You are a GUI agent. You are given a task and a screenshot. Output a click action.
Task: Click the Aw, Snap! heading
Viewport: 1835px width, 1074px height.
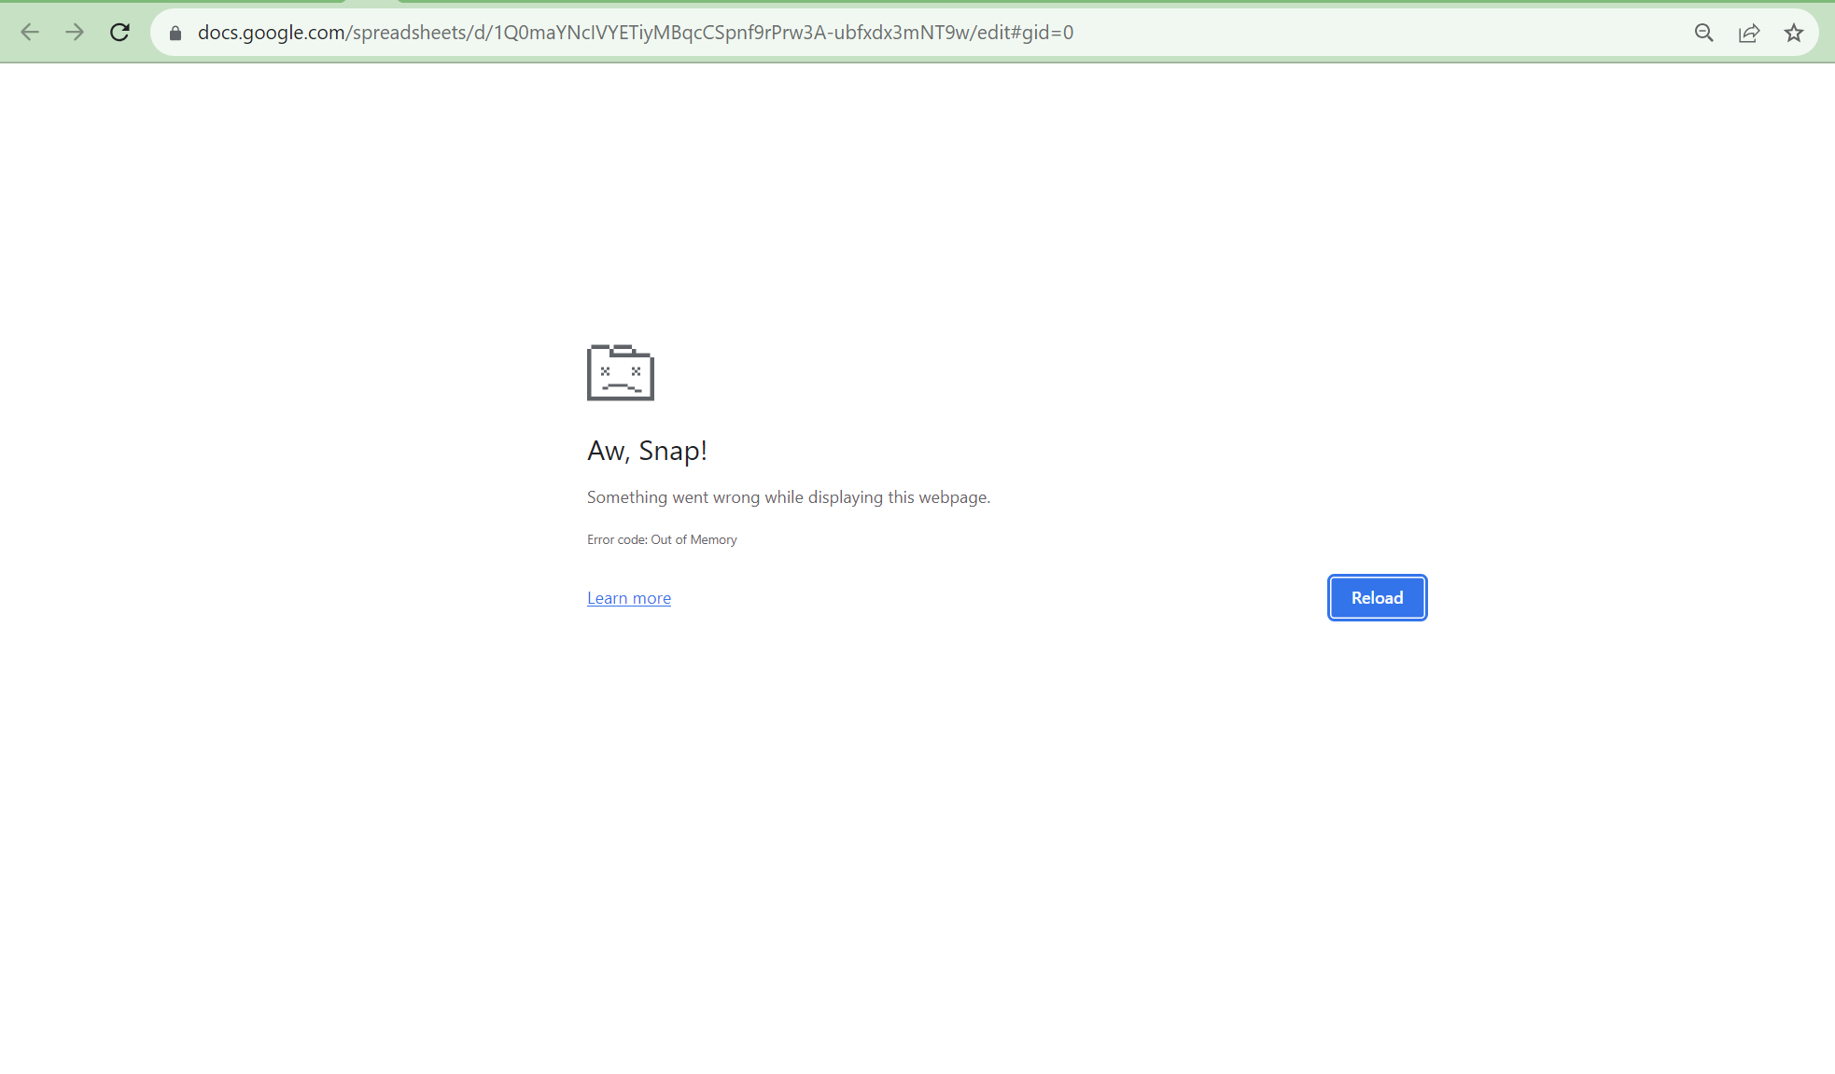(646, 451)
